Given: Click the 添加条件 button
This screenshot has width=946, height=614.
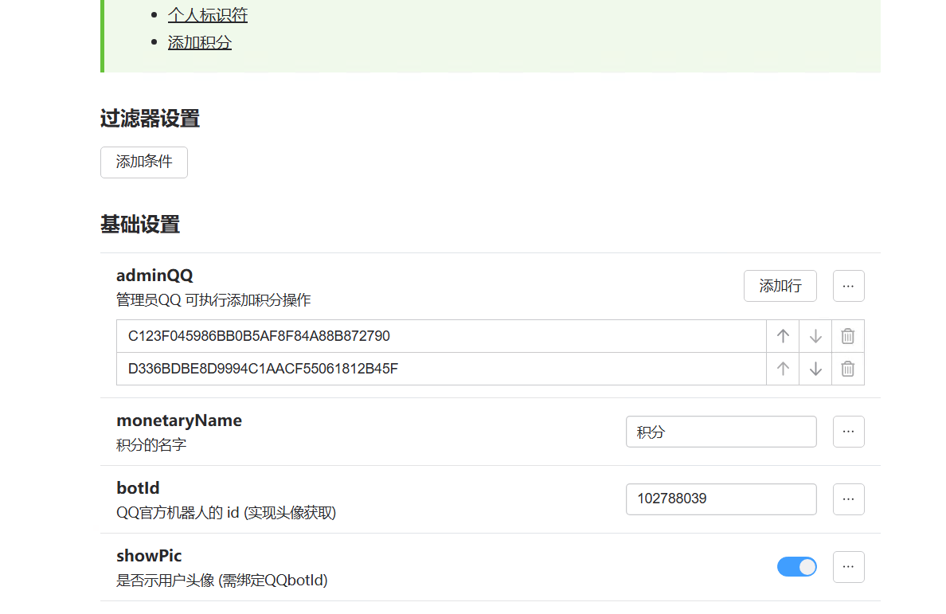Looking at the screenshot, I should pos(143,162).
